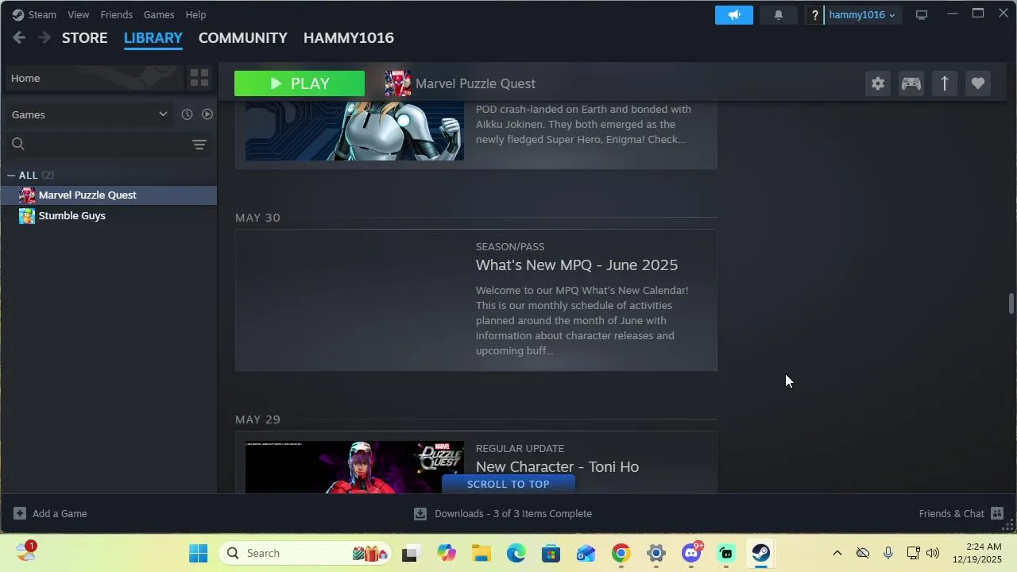Viewport: 1017px width, 572px height.
Task: Open Microsoft Edge from taskbar
Action: click(516, 553)
